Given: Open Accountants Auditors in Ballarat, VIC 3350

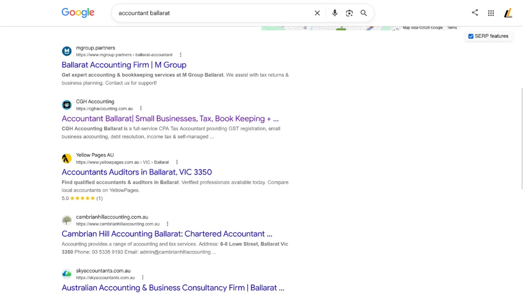Looking at the screenshot, I should 137,172.
